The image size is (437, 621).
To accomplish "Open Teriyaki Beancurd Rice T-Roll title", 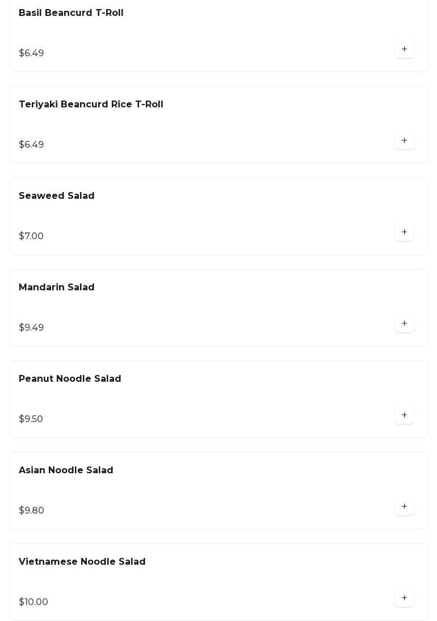I will tap(91, 104).
